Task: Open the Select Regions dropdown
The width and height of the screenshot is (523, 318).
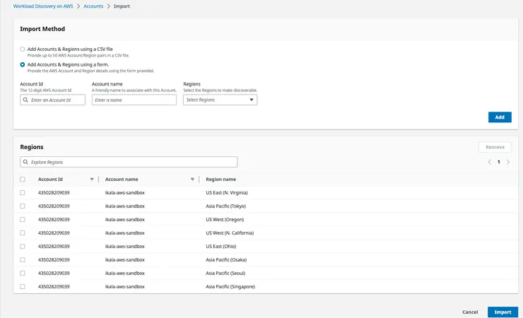Action: (220, 100)
